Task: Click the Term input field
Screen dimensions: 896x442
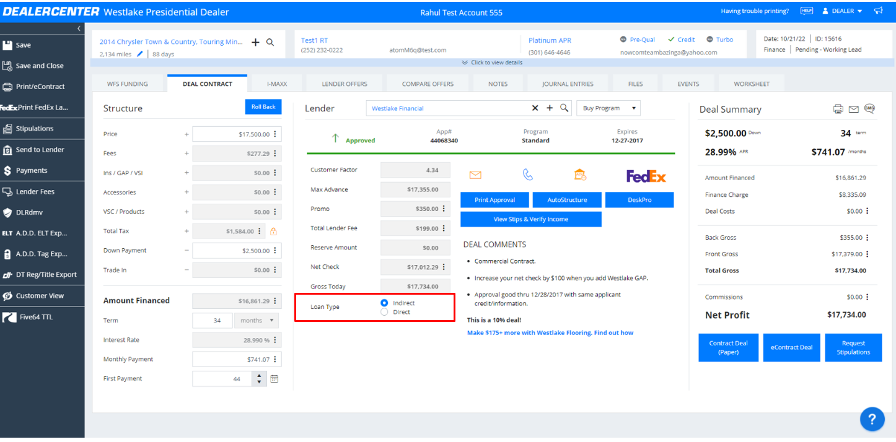Action: (212, 321)
